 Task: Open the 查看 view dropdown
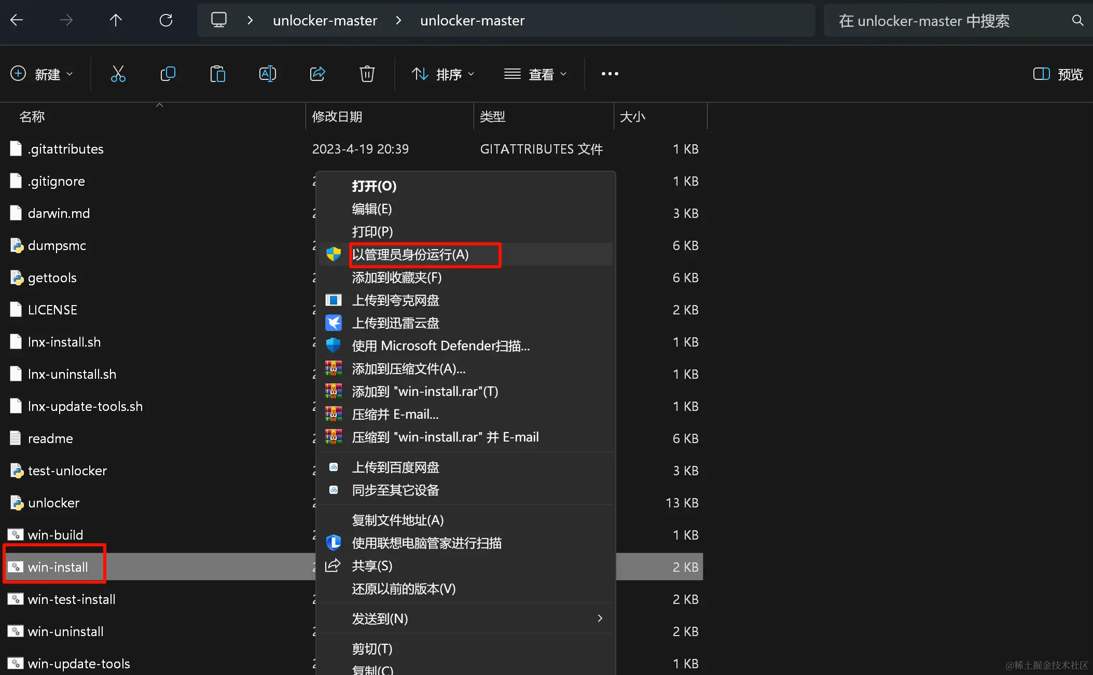(x=535, y=74)
